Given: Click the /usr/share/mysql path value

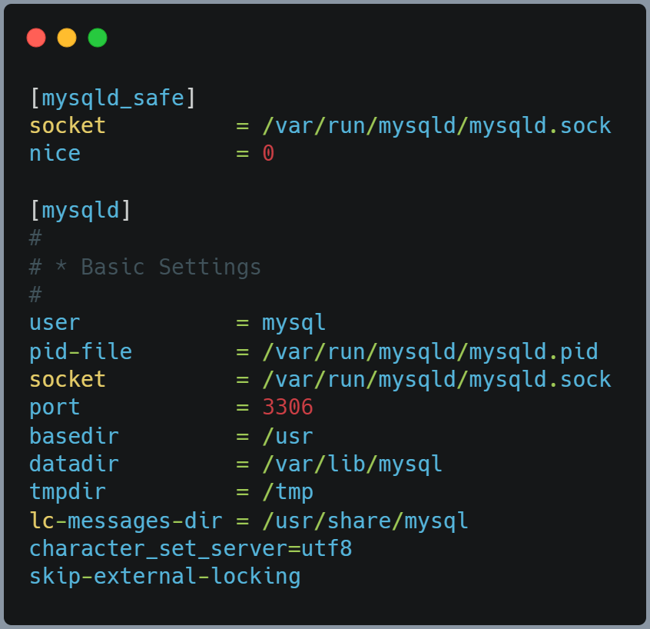Looking at the screenshot, I should coord(365,521).
